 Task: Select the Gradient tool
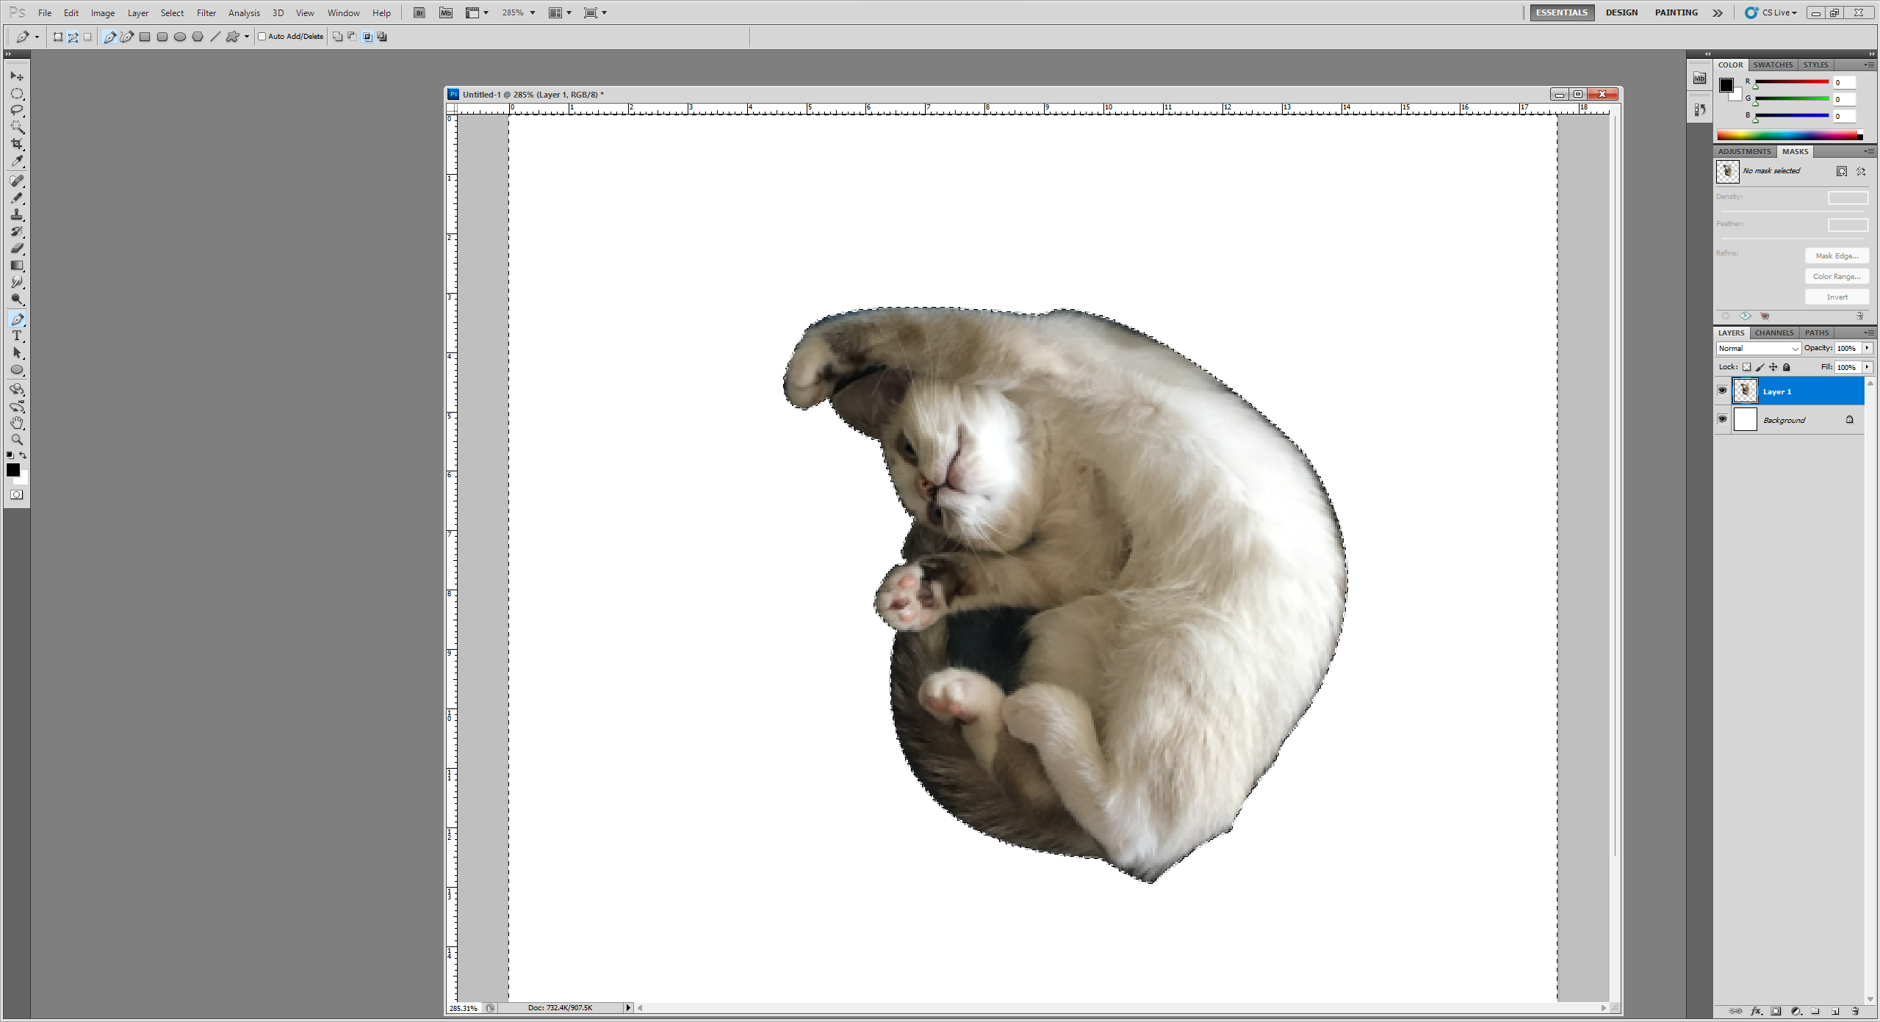[17, 265]
